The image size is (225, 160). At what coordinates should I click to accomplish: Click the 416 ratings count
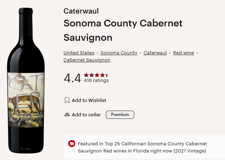[96, 81]
